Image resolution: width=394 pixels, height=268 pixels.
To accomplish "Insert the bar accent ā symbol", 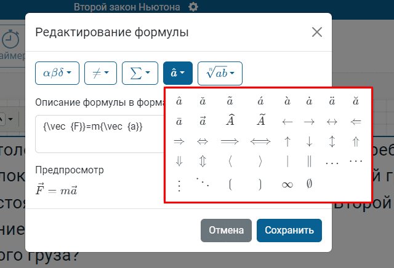I will click(x=179, y=122).
